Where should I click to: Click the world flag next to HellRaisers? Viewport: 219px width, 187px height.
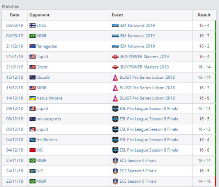[32, 139]
